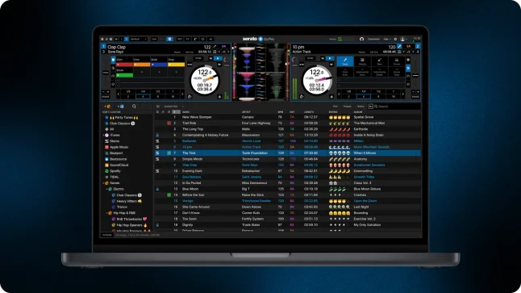
Task: Click the blue edit grid icon on right deck
Action: [x=399, y=47]
